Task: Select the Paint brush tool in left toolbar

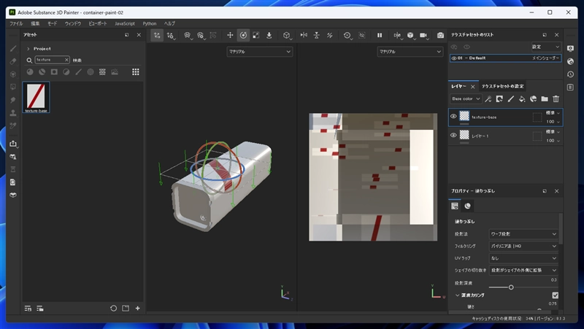Action: tap(12, 48)
